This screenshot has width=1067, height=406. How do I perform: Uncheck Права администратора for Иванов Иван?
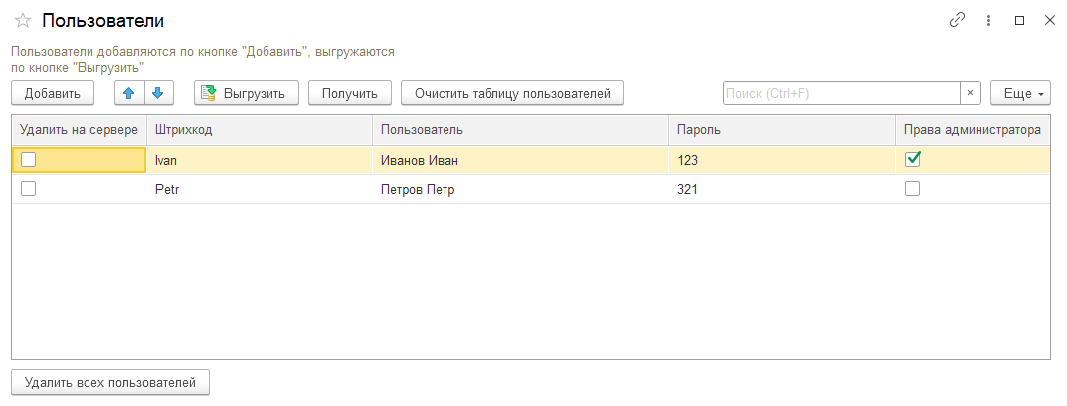point(912,160)
